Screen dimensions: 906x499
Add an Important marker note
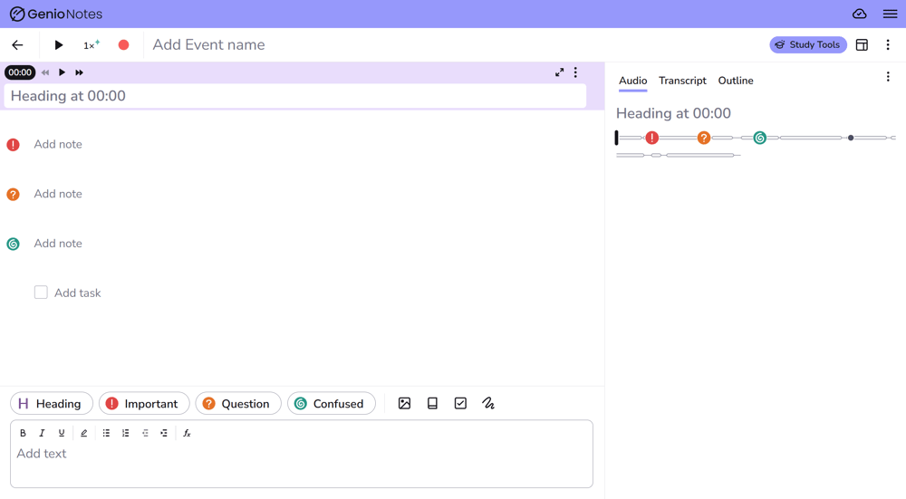click(x=144, y=403)
